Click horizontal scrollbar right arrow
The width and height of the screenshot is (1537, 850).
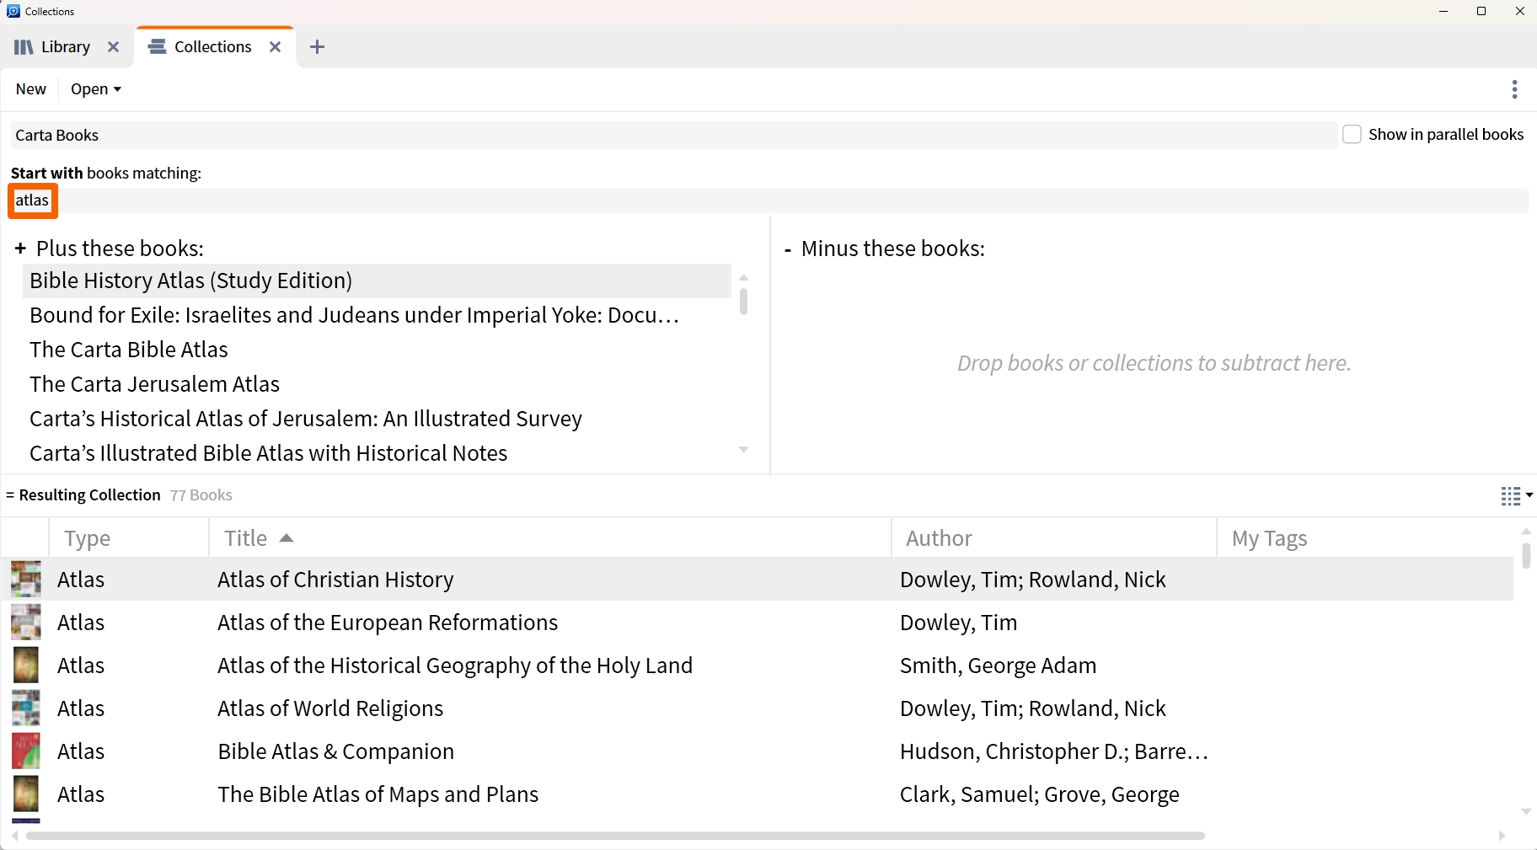point(1502,836)
